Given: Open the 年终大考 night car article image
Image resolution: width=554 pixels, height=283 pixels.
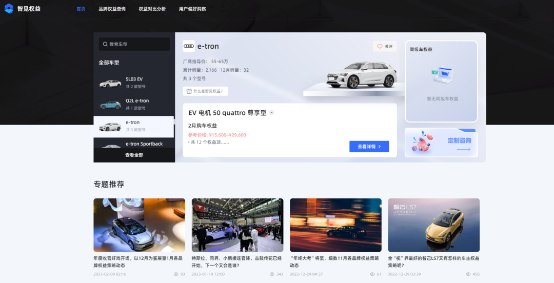Looking at the screenshot, I should click(335, 225).
